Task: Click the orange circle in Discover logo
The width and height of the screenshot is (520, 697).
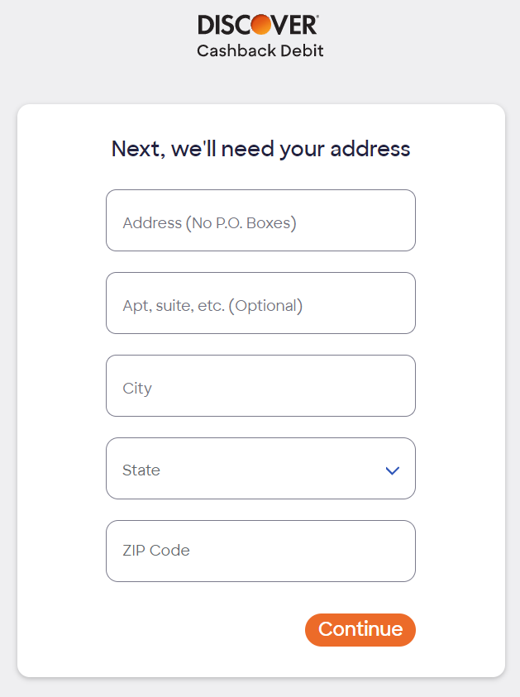Action: coord(261,25)
